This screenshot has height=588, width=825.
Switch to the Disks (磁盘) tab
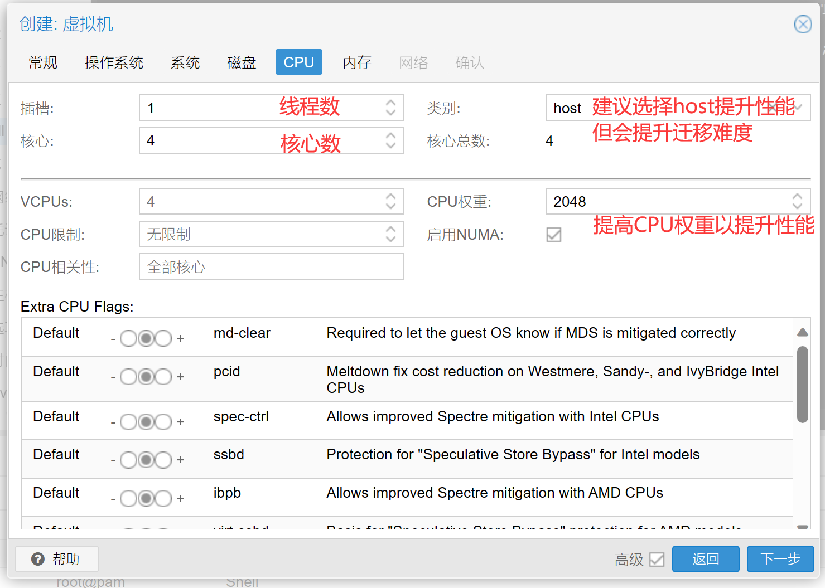click(242, 62)
